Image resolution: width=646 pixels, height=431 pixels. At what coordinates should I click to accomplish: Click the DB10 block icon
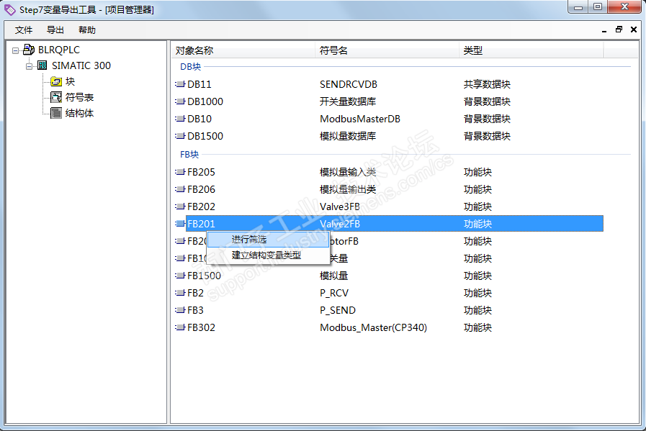[x=180, y=119]
